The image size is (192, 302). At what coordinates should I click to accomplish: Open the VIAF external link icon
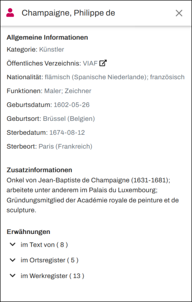click(103, 63)
